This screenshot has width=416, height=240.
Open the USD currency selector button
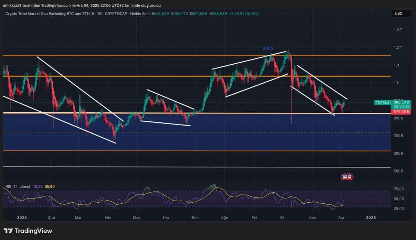402,13
